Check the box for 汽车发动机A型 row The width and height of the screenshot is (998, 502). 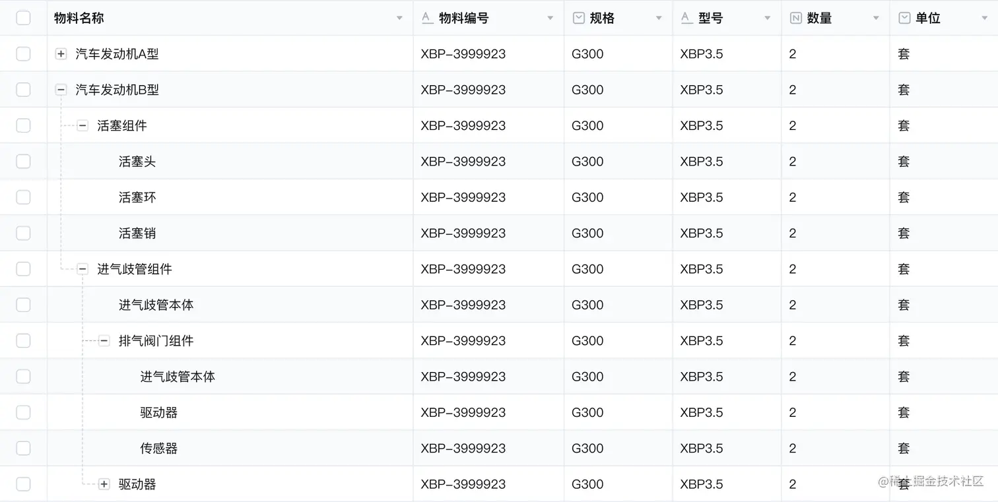(x=23, y=54)
